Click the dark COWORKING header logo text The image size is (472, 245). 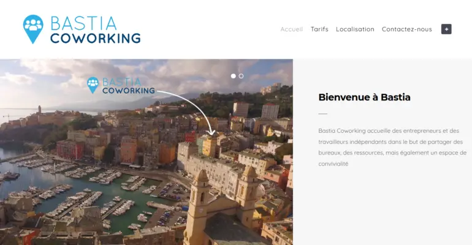pyautogui.click(x=96, y=39)
